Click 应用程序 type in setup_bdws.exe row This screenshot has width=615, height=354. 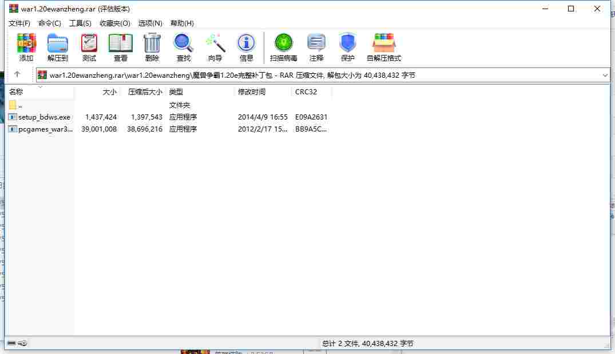pyautogui.click(x=183, y=117)
